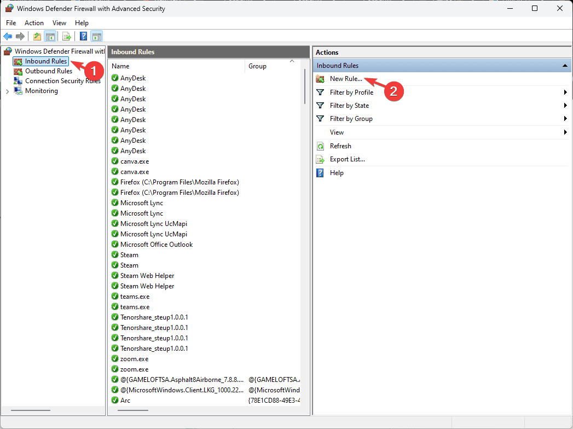Screen dimensions: 573x429
Task: Click Filter by Group action
Action: pyautogui.click(x=351, y=119)
